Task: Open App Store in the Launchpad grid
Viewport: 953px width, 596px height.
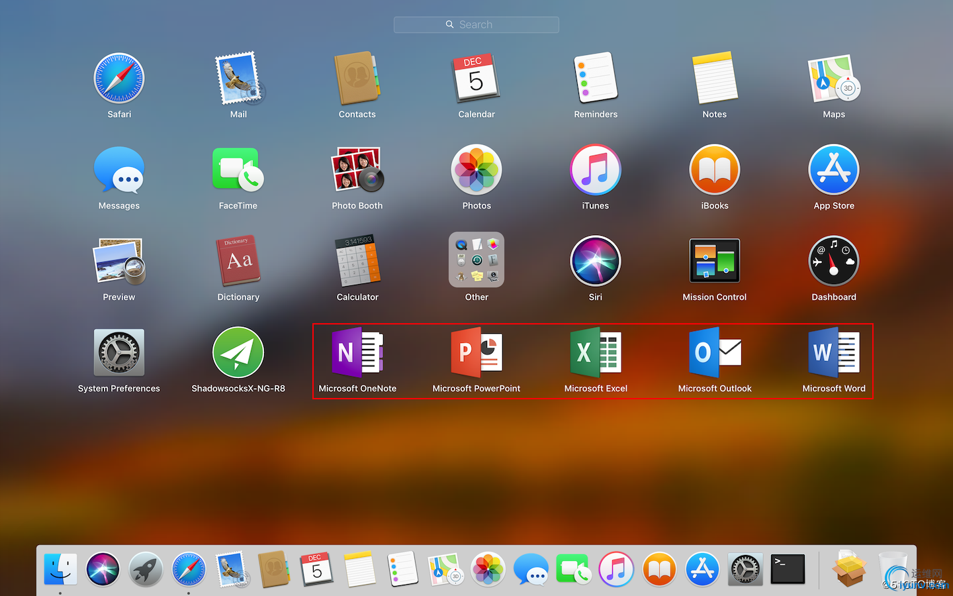Action: pyautogui.click(x=834, y=170)
